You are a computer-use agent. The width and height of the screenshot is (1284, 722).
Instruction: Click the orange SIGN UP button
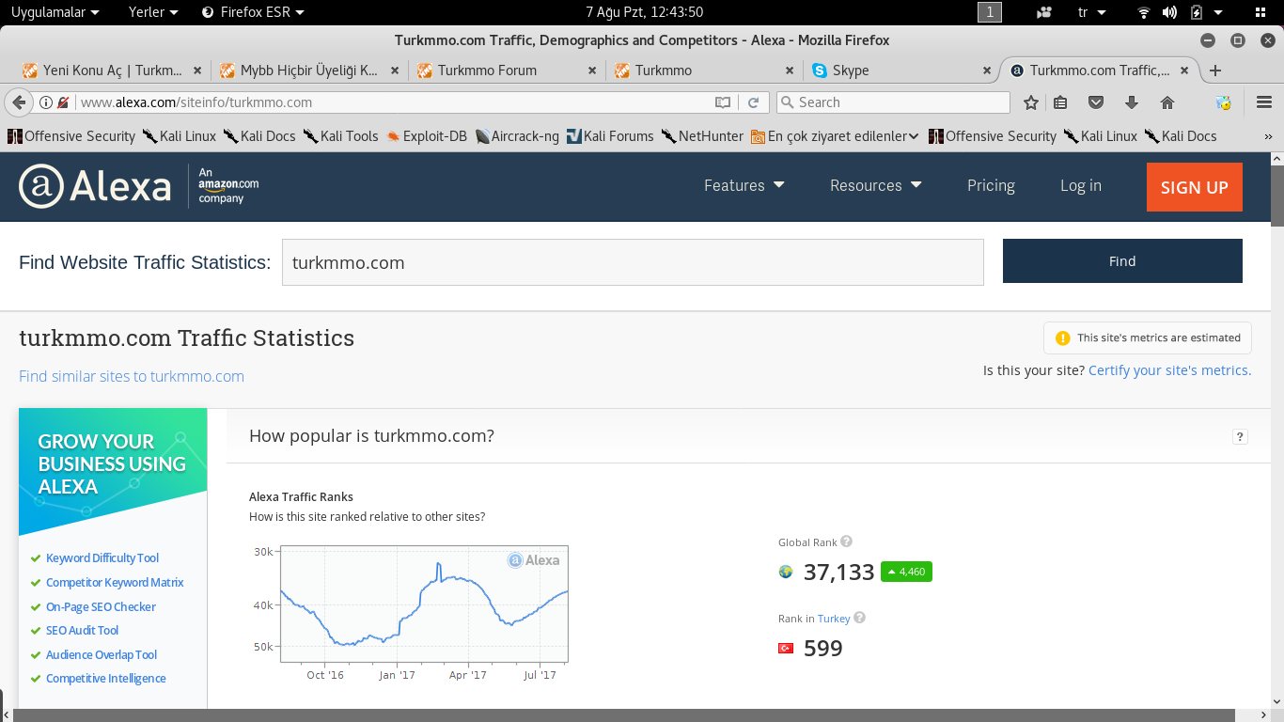pos(1194,187)
